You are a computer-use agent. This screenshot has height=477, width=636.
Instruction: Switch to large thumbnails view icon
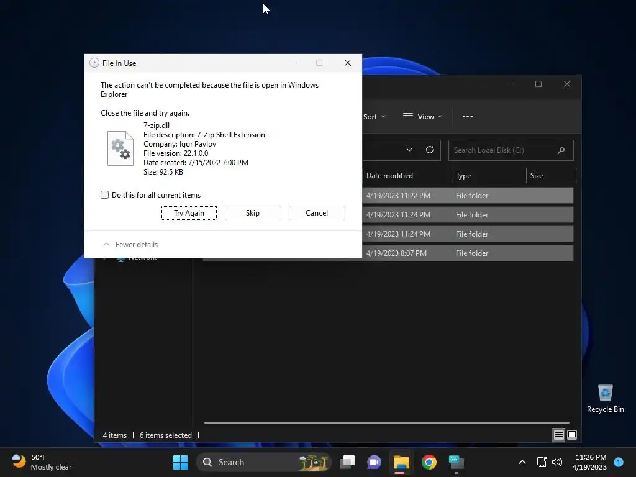coord(572,435)
